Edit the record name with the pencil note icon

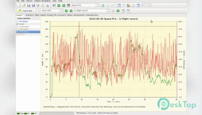point(128,11)
